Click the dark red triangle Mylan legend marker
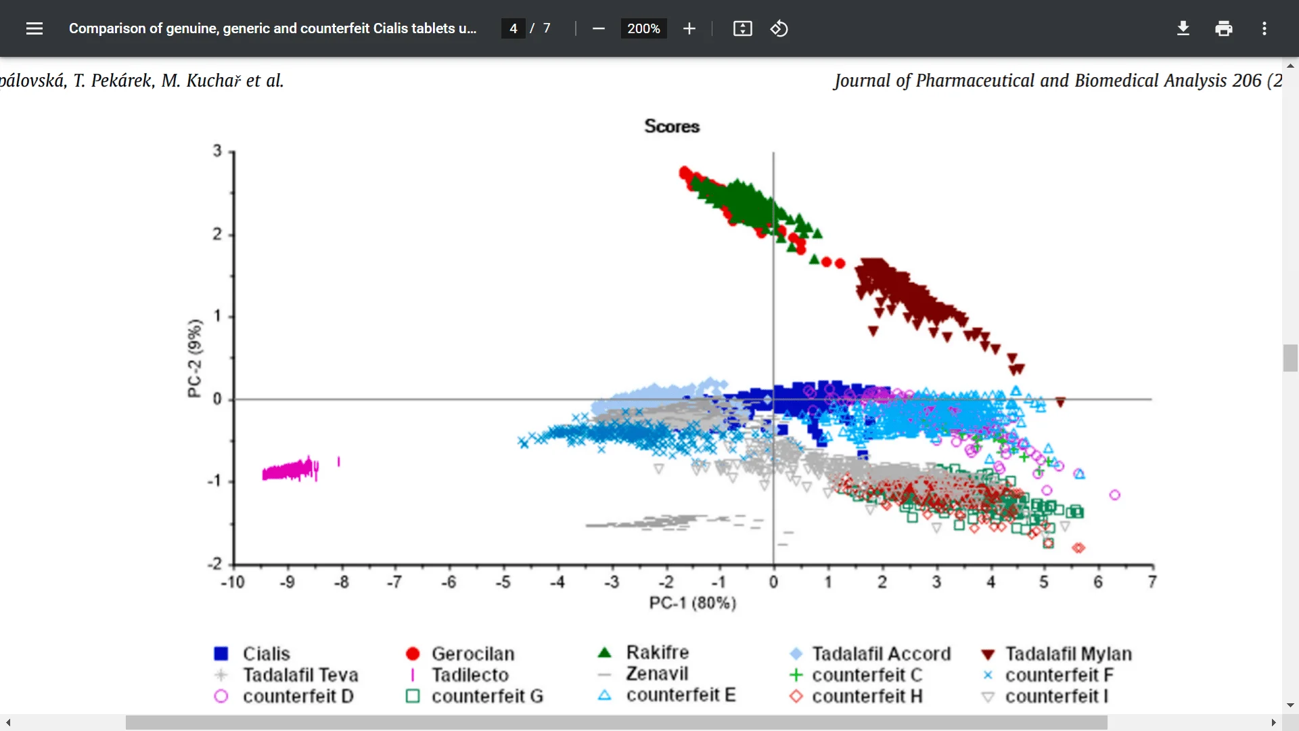 click(x=988, y=655)
